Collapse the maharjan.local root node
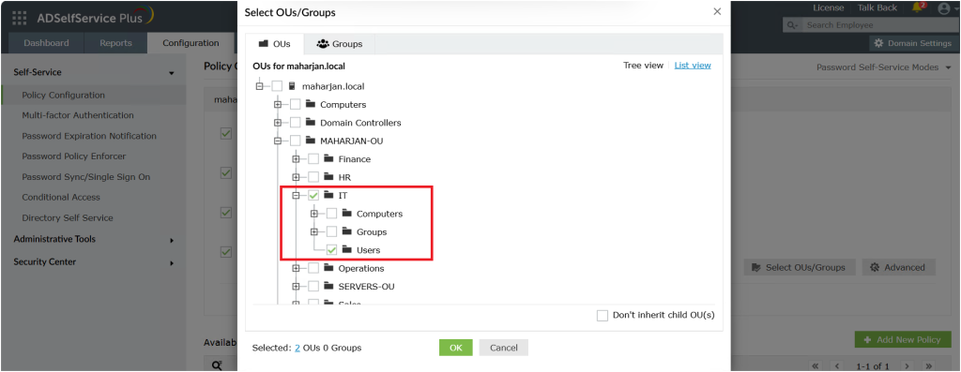The image size is (961, 372). (259, 86)
